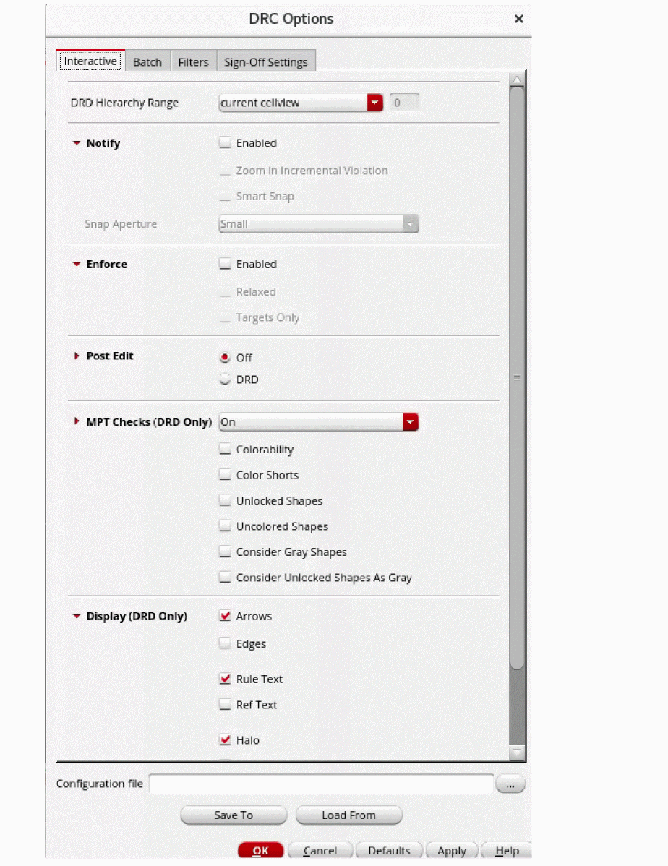Expand the Post Edit section

[x=77, y=356]
